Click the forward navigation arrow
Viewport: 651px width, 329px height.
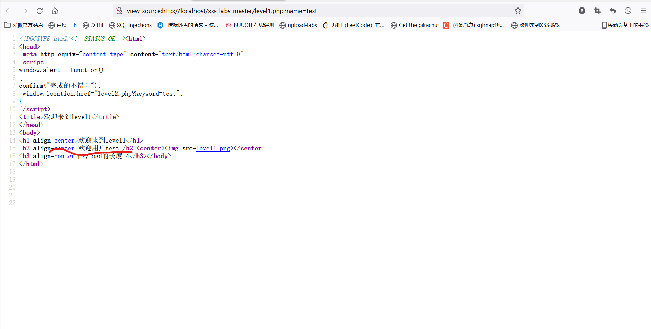[x=24, y=11]
